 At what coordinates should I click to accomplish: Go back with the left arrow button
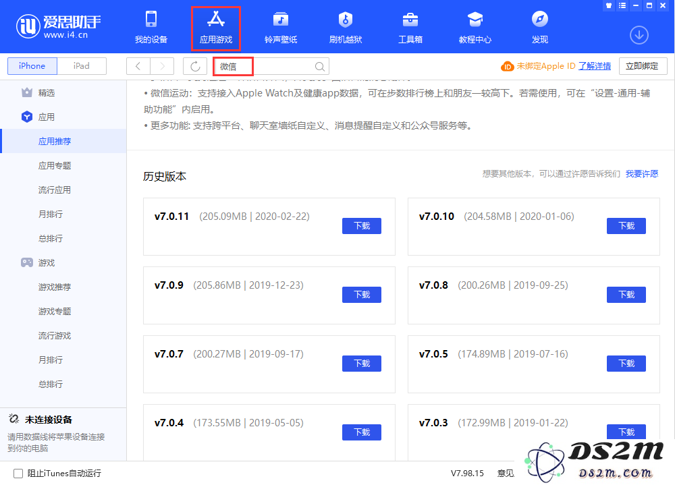pos(138,66)
